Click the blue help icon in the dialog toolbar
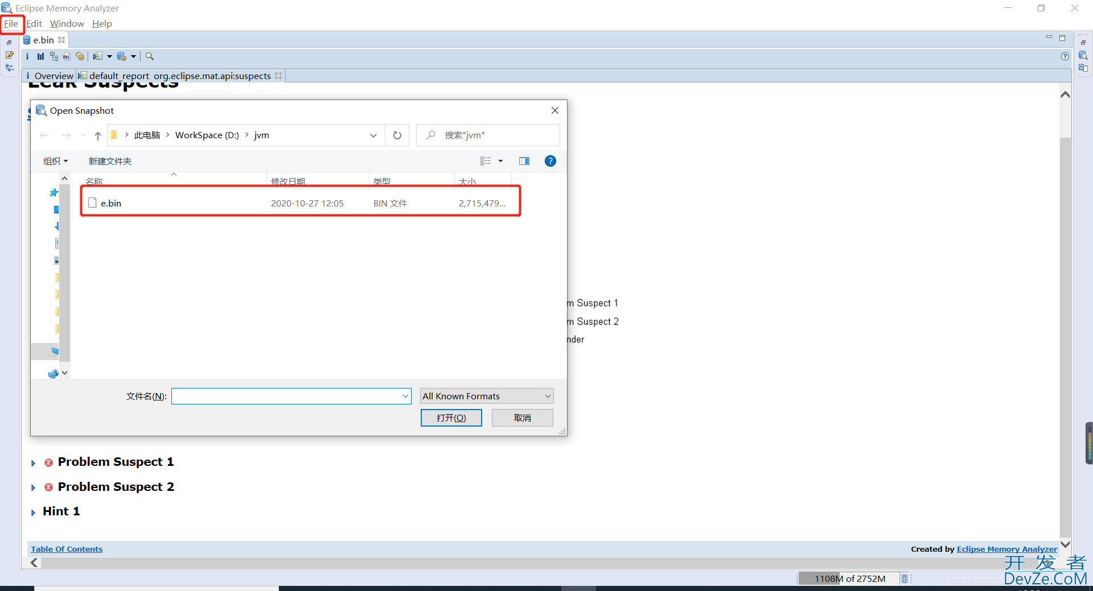This screenshot has width=1093, height=591. point(550,161)
